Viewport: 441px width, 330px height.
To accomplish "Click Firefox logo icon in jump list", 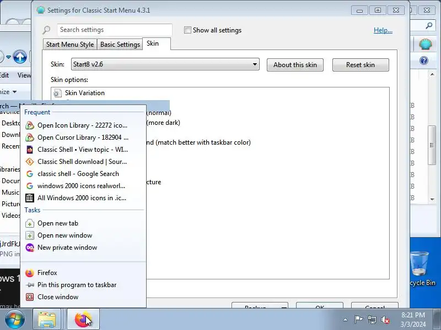I will coord(30,273).
